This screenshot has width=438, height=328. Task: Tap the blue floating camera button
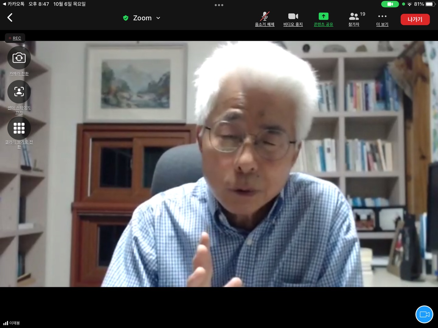424,314
